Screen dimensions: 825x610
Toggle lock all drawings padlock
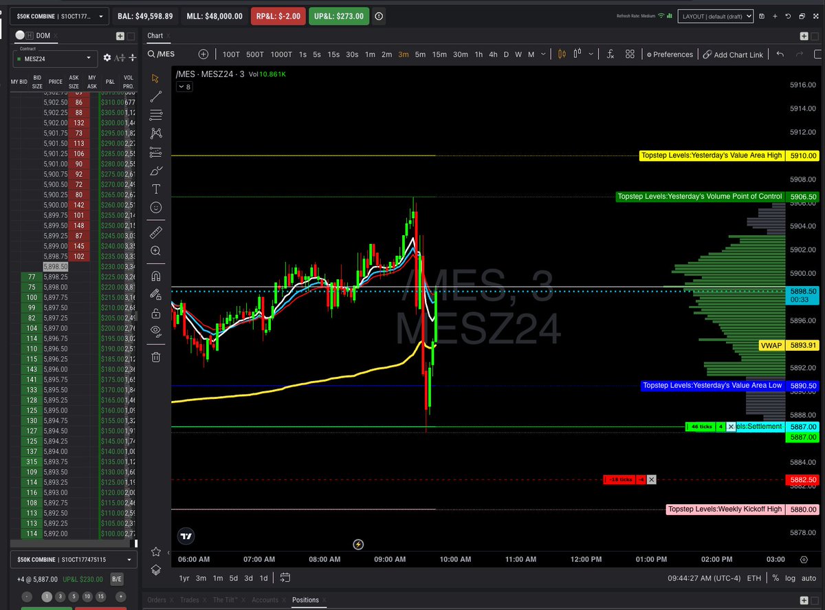pyautogui.click(x=156, y=313)
